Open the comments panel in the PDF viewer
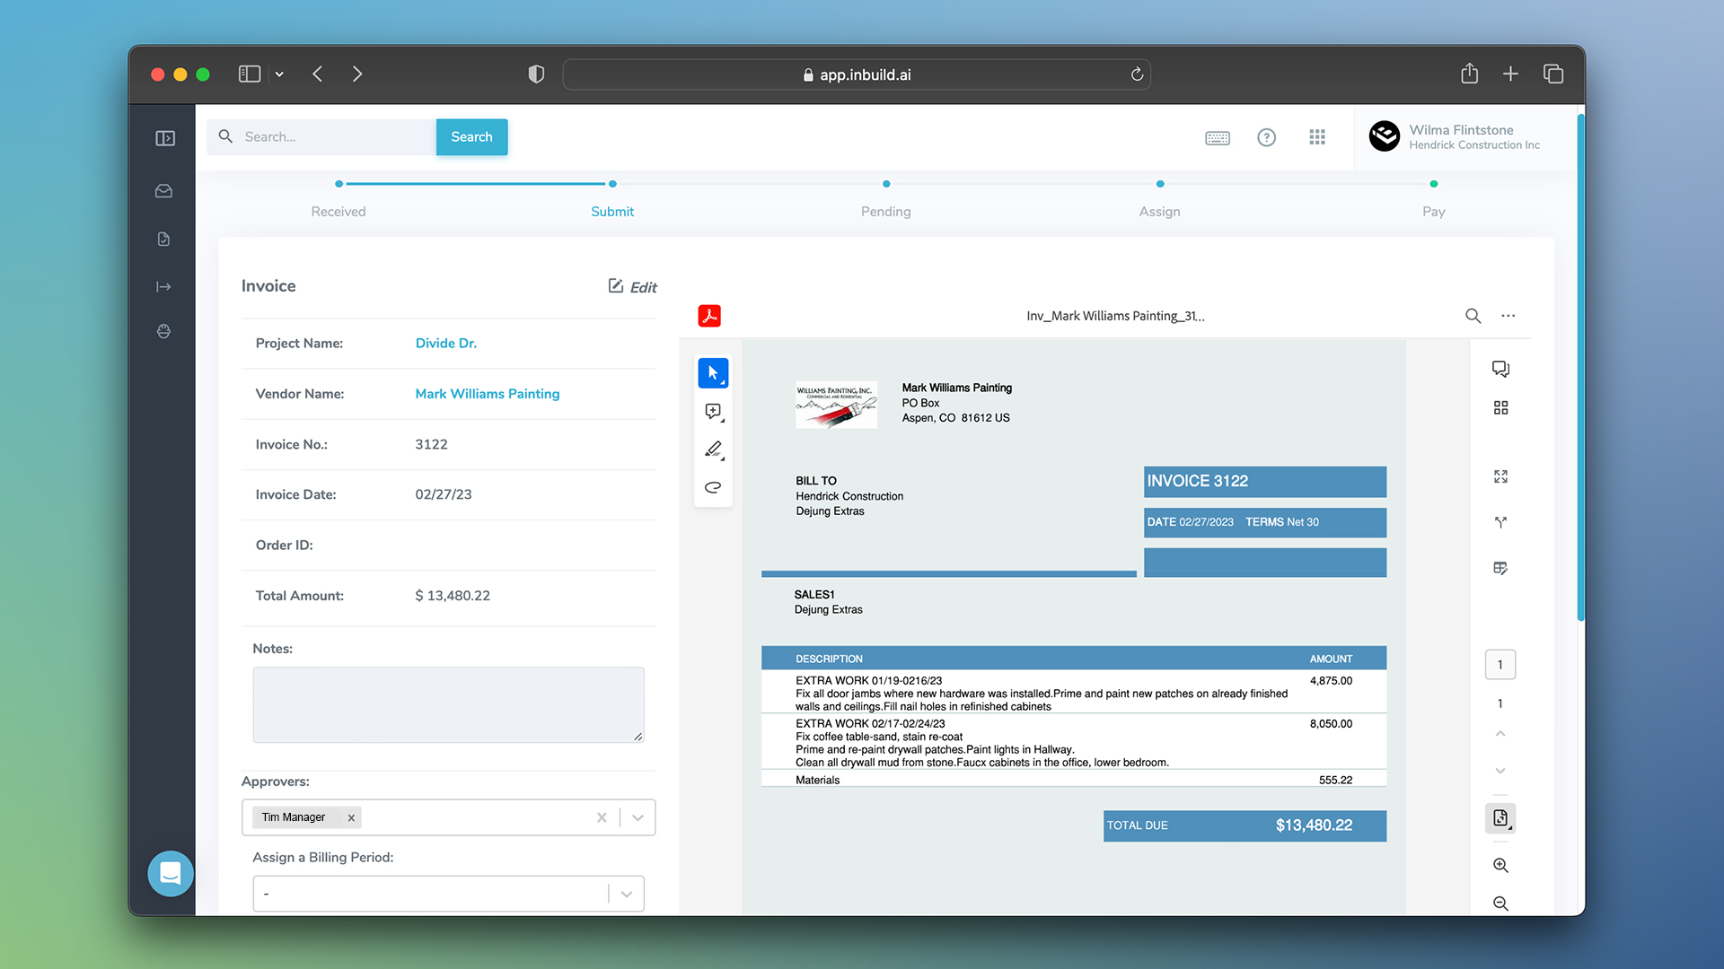Image resolution: width=1724 pixels, height=969 pixels. point(1500,368)
